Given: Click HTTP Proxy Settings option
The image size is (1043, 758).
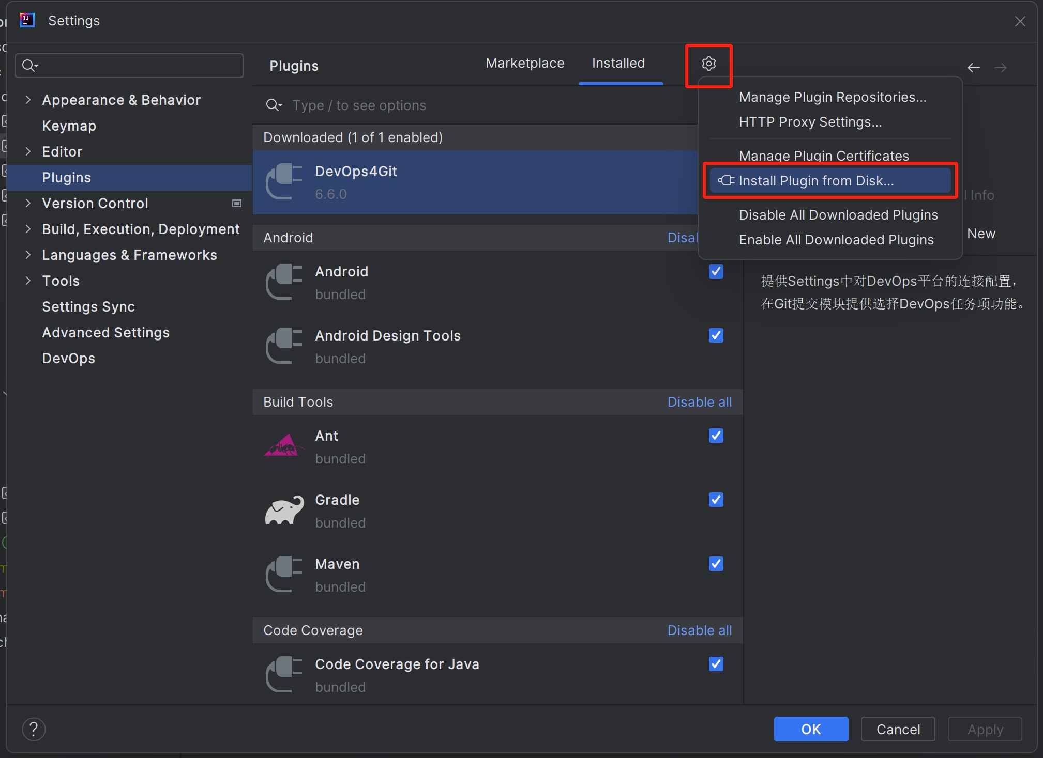Looking at the screenshot, I should [811, 122].
